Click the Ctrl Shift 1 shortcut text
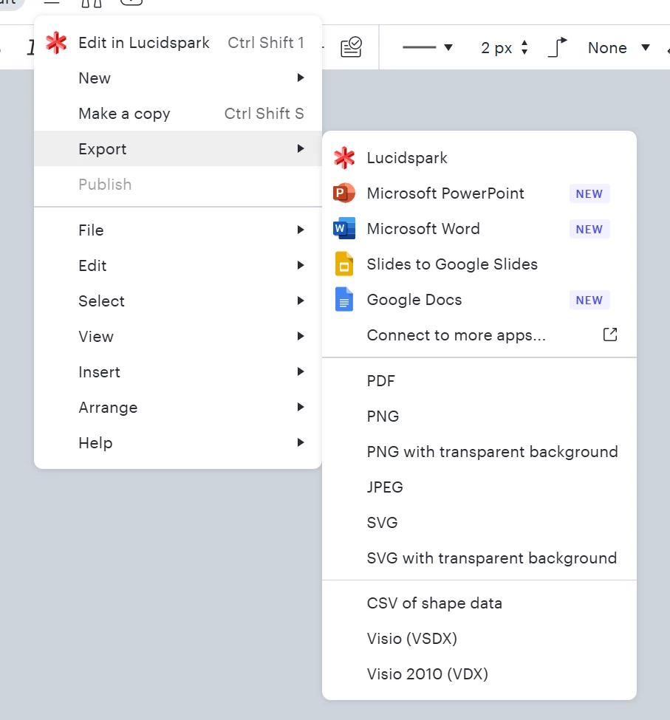Viewport: 670px width, 720px height. (x=266, y=43)
